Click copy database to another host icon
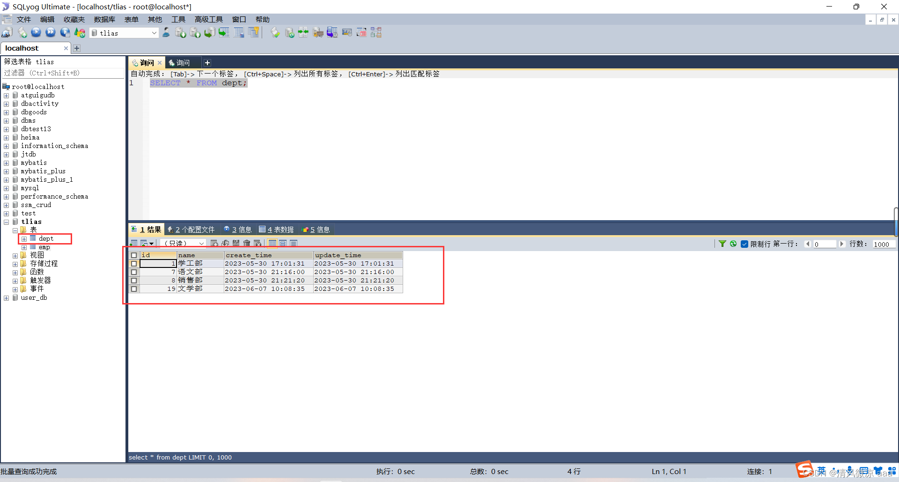The image size is (899, 482). coord(209,32)
